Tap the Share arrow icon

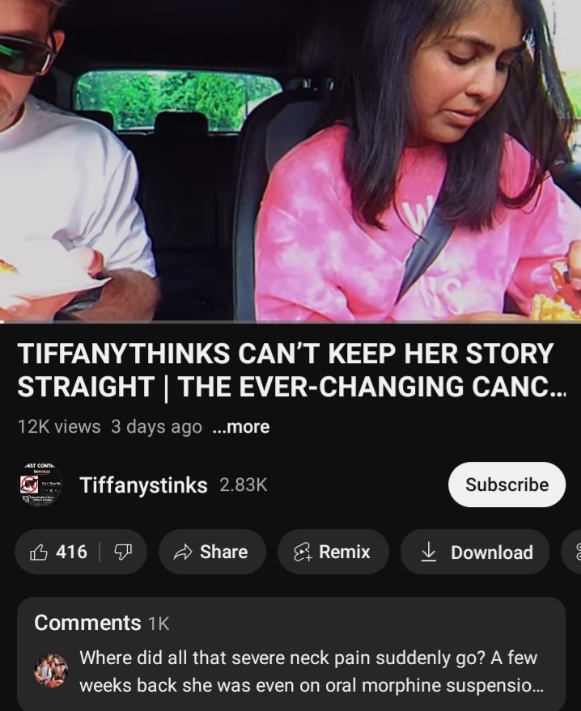[183, 552]
